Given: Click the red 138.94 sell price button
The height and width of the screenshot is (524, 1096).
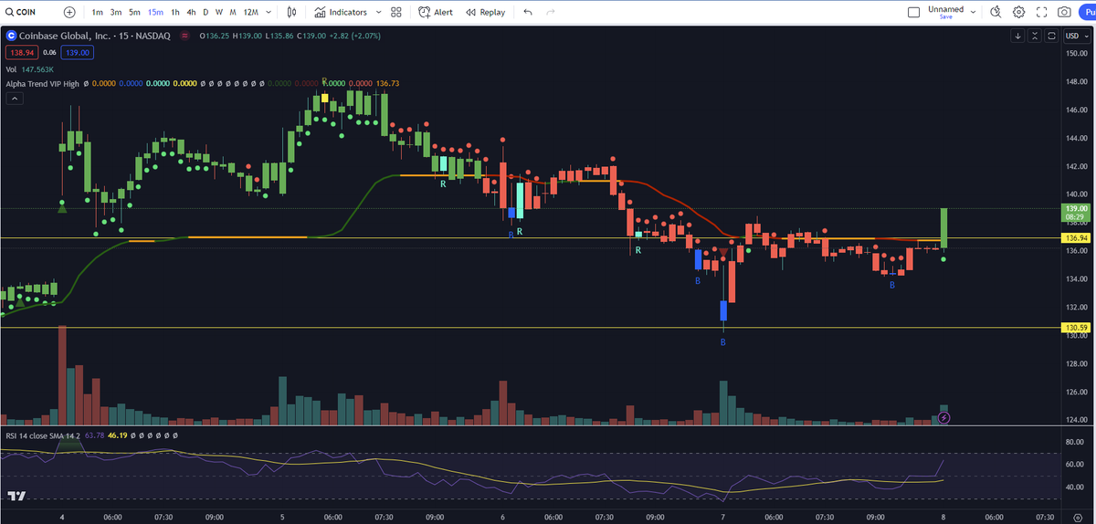Looking at the screenshot, I should (x=21, y=53).
